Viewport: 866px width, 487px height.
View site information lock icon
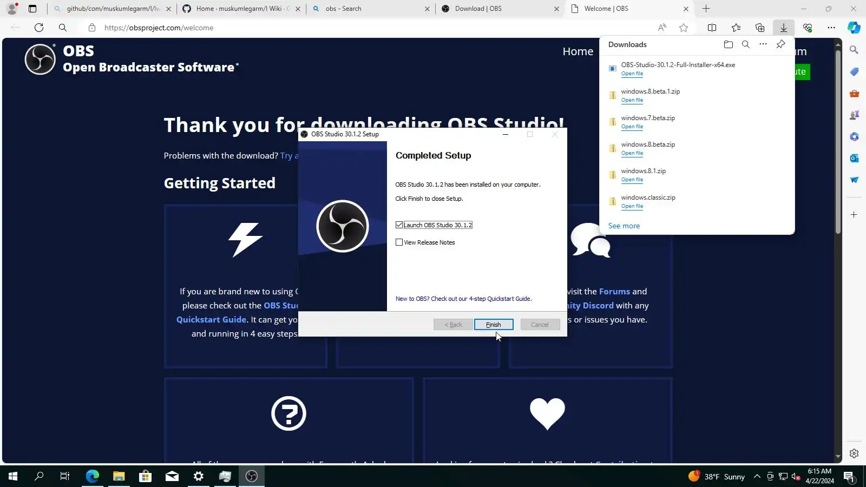coord(92,28)
